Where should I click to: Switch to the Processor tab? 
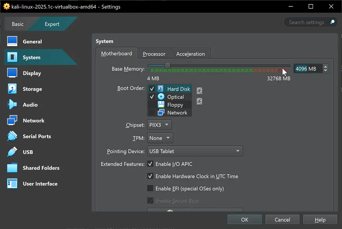pos(154,54)
